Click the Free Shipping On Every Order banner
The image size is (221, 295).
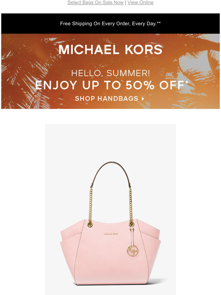[x=110, y=24]
